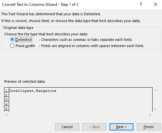Viewport: 162px width, 133px height.
Task: Click the Finish button
Action: pyautogui.click(x=149, y=127)
